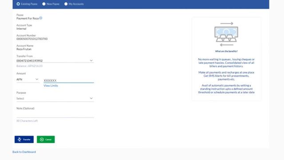Clear the Payment For Reza payee icon
This screenshot has height=160, width=284.
(41, 18)
